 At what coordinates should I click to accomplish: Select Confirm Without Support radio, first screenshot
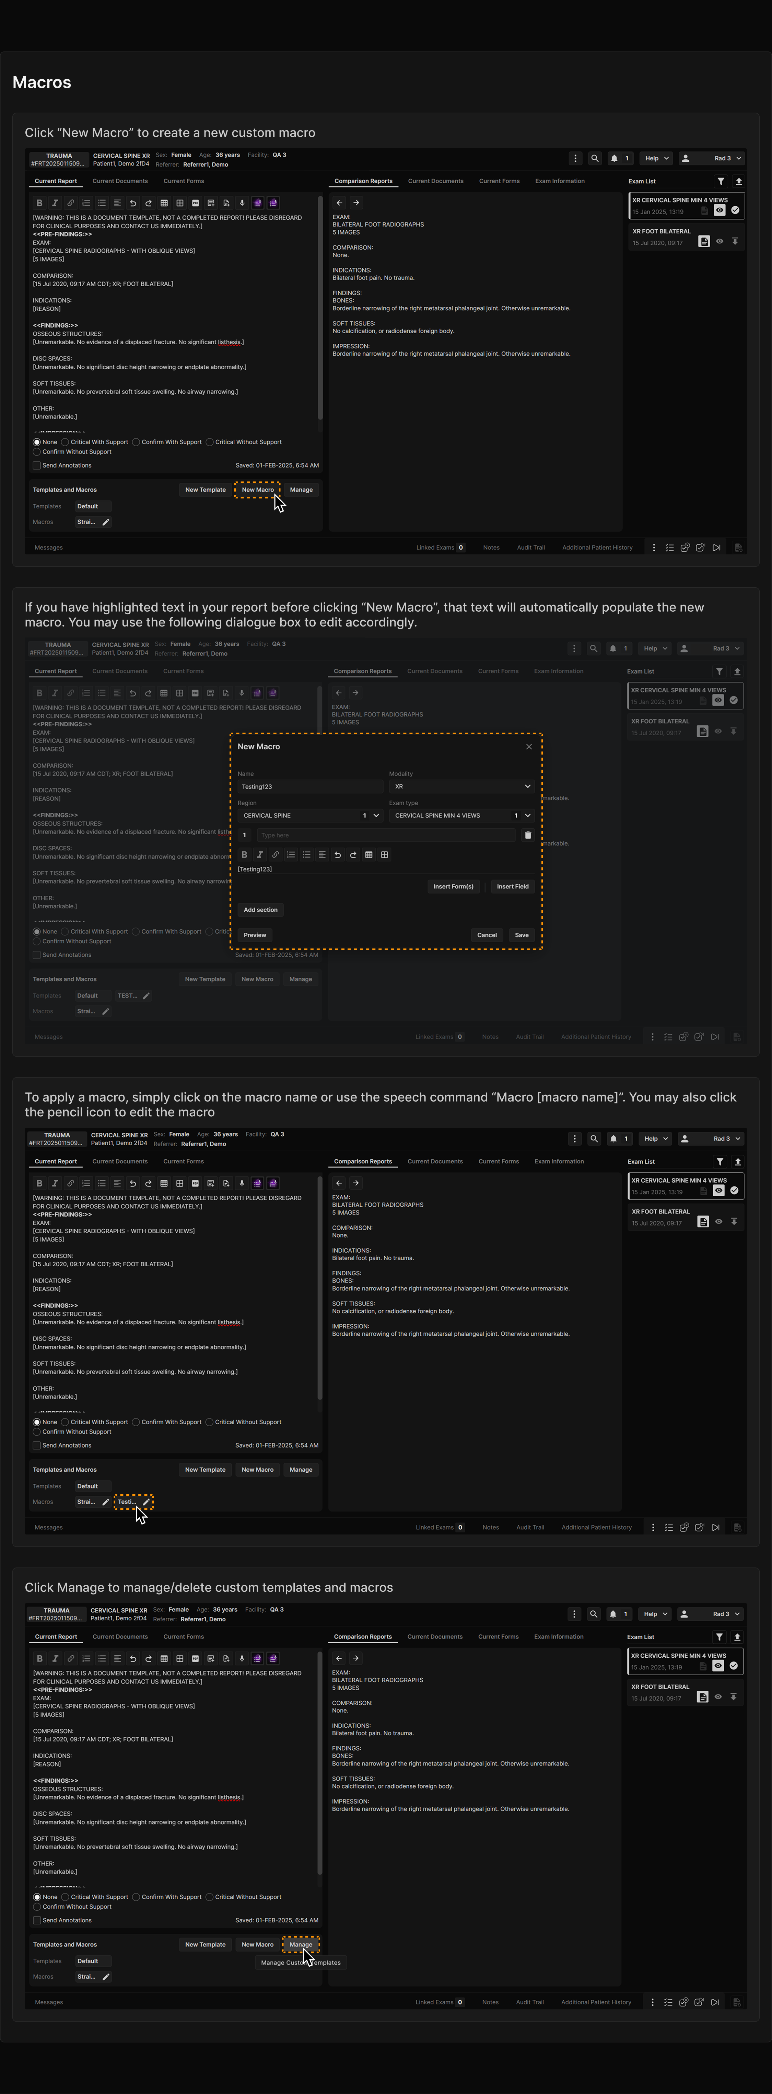37,452
